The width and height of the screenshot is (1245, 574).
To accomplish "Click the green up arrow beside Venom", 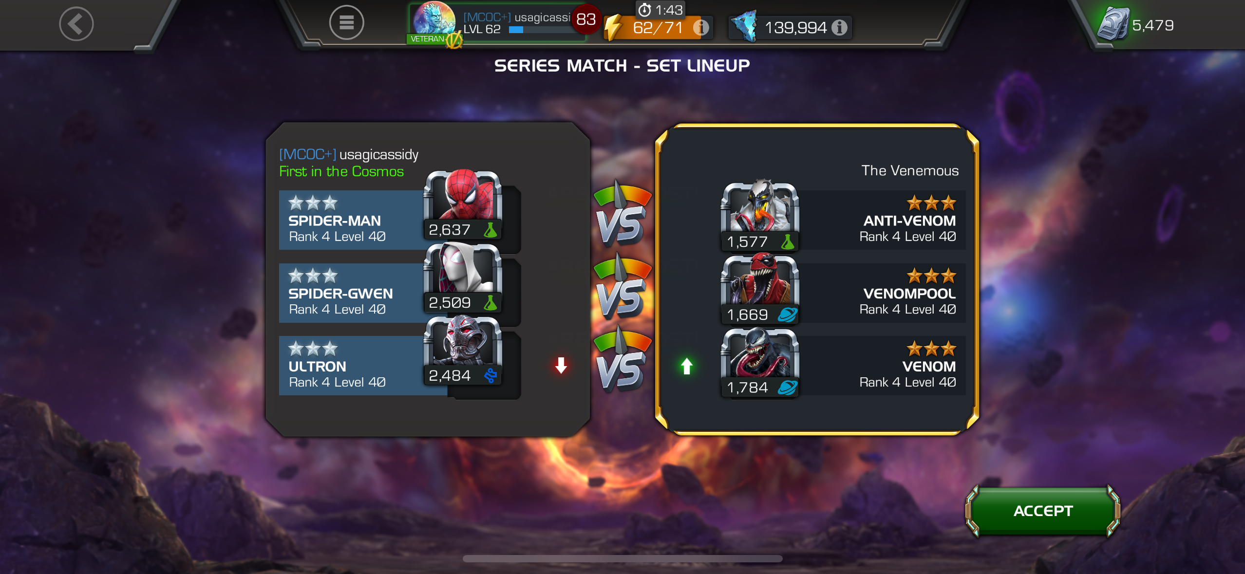I will pyautogui.click(x=687, y=366).
